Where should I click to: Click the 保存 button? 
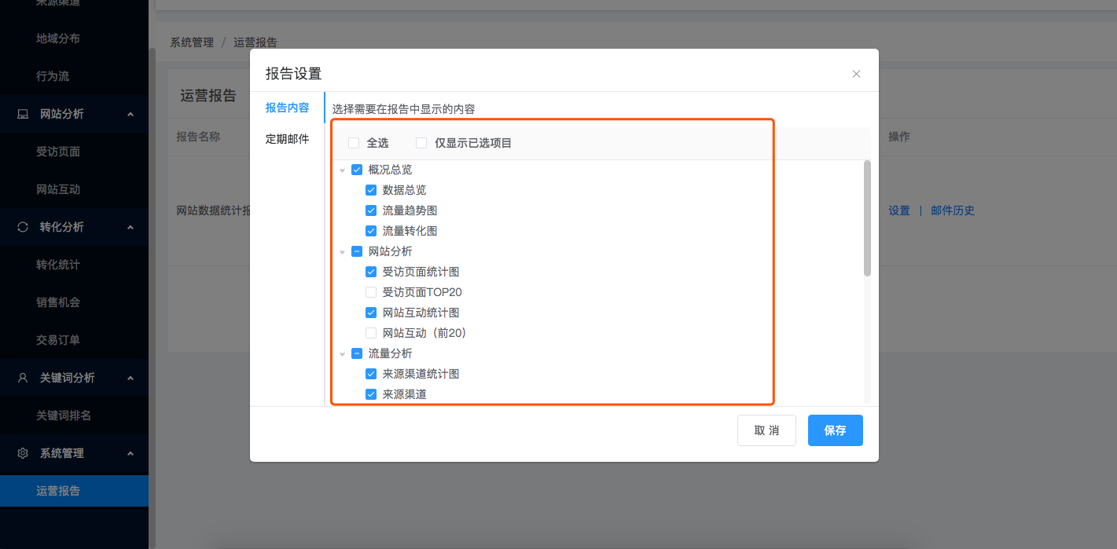coord(835,430)
